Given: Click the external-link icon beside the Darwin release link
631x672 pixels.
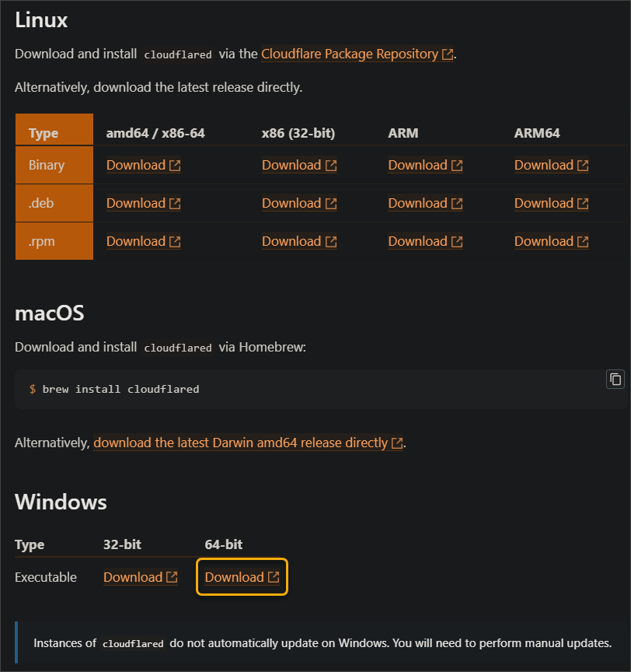Looking at the screenshot, I should tap(397, 443).
